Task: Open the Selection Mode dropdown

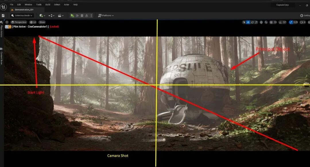Action: 22,15
